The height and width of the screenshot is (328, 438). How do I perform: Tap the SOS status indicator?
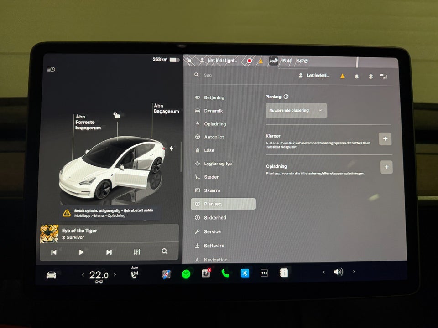(x=274, y=60)
